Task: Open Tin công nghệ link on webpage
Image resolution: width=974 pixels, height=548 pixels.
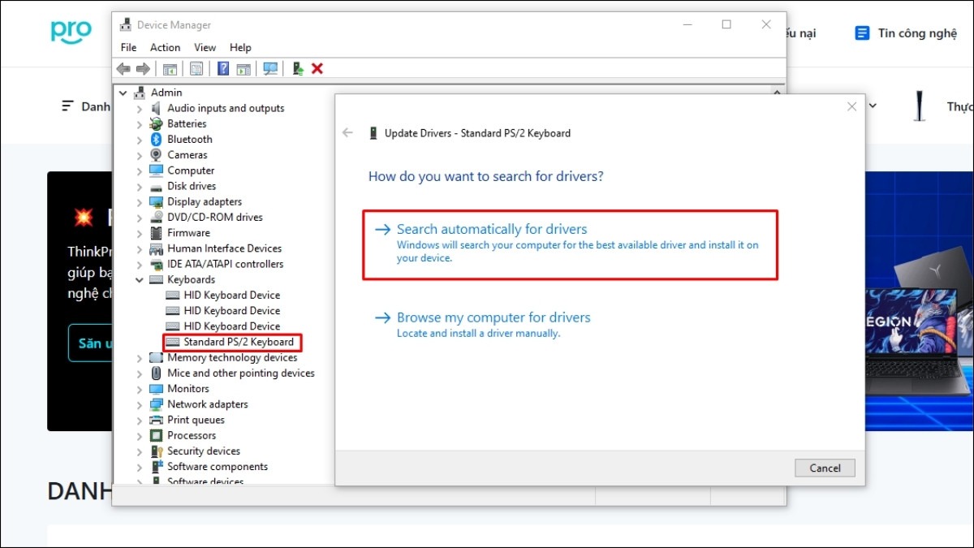Action: [917, 33]
